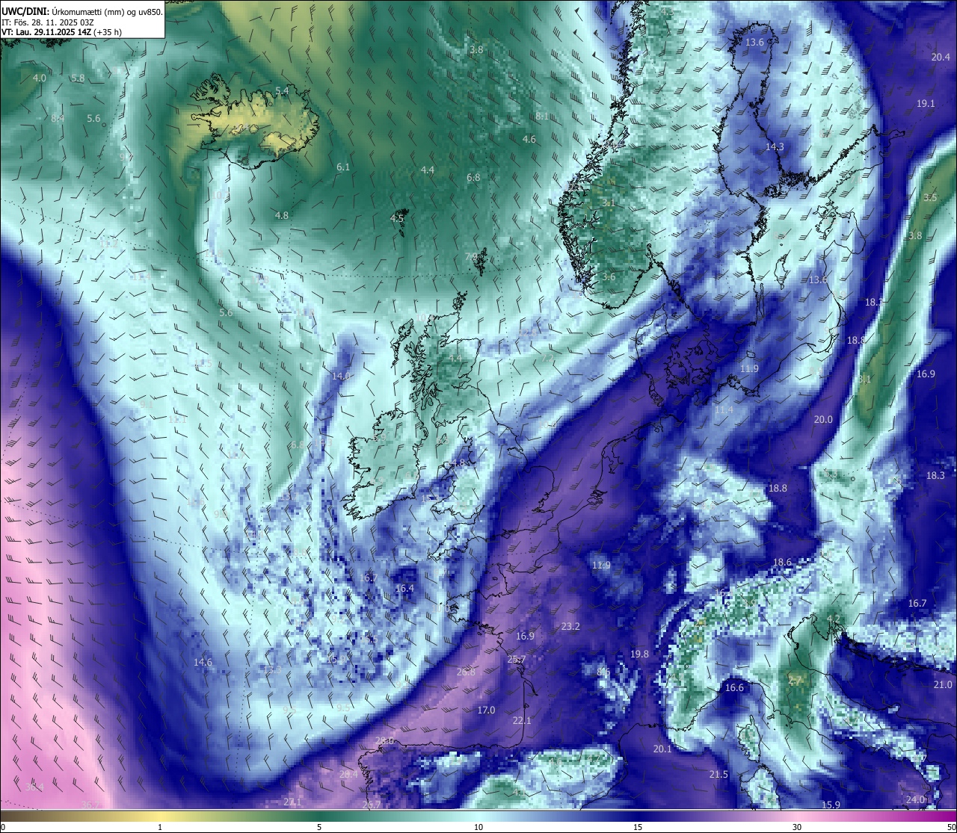
Task: Click the "20.0" value label
Action: pos(823,420)
